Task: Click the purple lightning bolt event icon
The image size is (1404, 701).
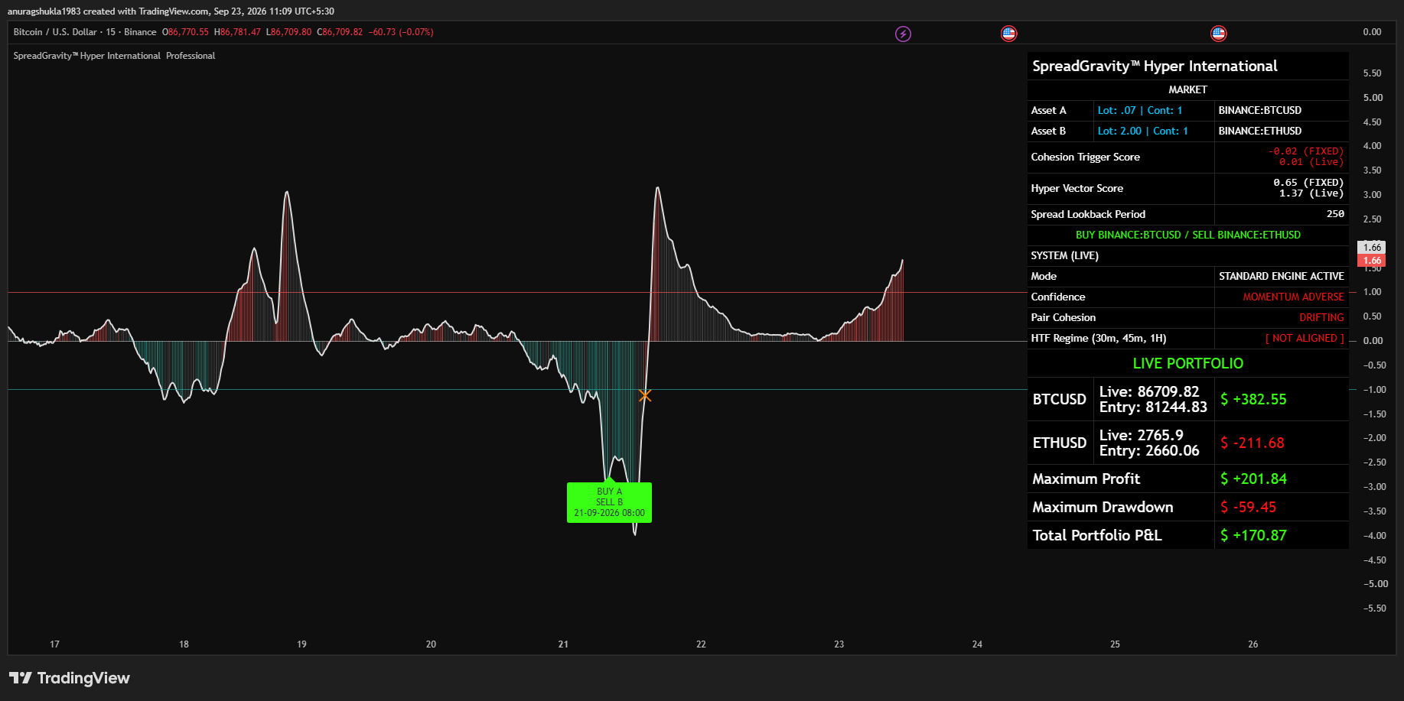Action: pyautogui.click(x=903, y=34)
